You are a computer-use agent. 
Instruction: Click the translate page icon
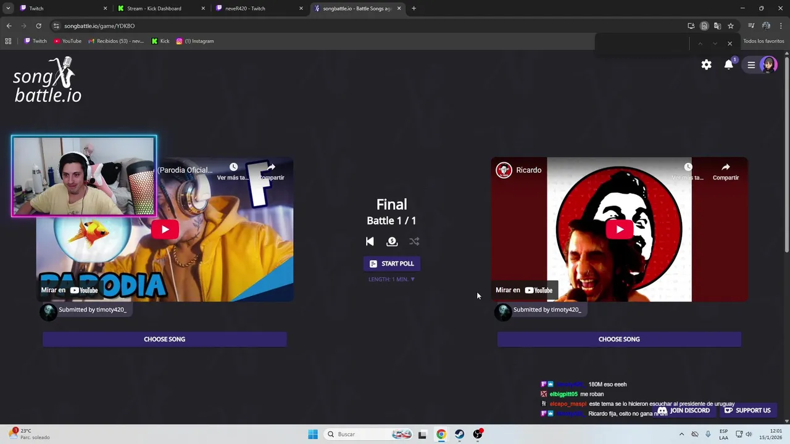pos(717,26)
